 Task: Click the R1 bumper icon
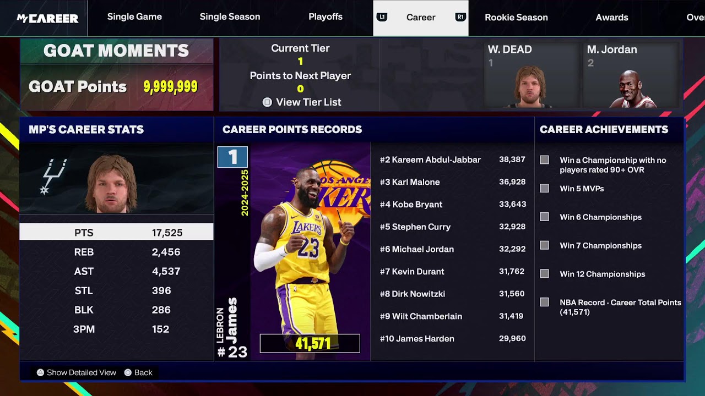pos(460,17)
